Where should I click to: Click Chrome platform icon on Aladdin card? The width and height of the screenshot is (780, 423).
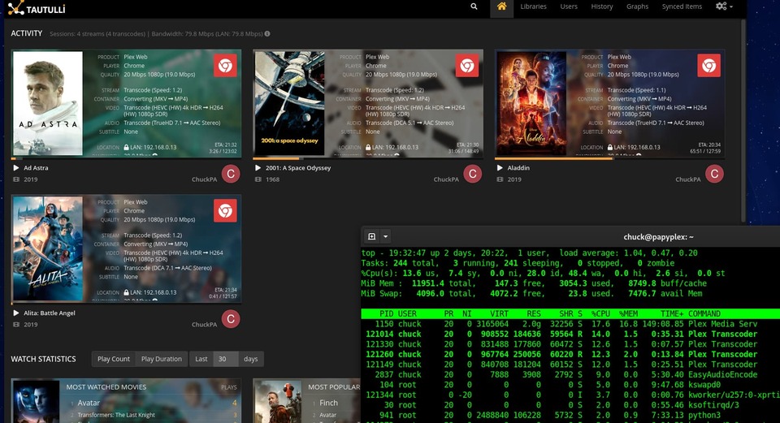point(708,66)
